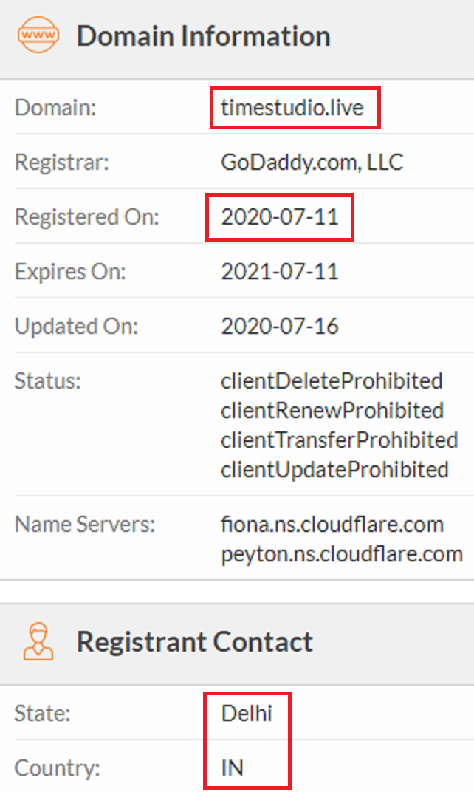Click the Registrant Contact heading

tap(195, 641)
